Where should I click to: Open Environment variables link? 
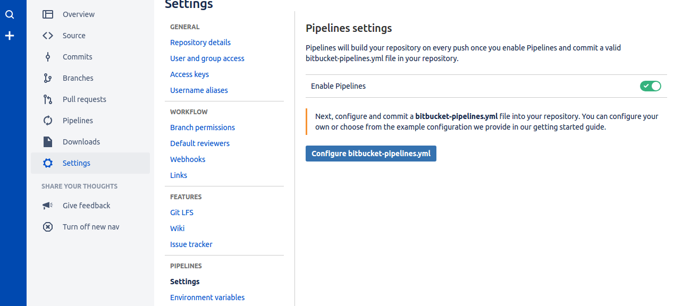(207, 297)
